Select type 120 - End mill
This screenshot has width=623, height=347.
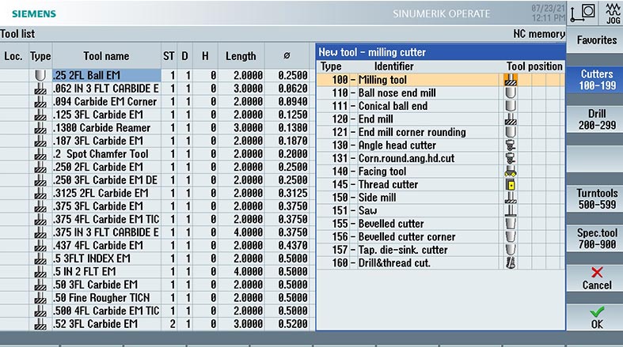[x=440, y=119]
